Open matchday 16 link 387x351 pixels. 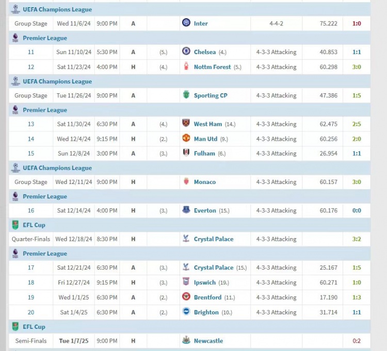(31, 210)
